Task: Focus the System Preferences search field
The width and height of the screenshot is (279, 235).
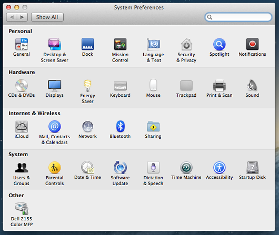Action: (x=238, y=17)
